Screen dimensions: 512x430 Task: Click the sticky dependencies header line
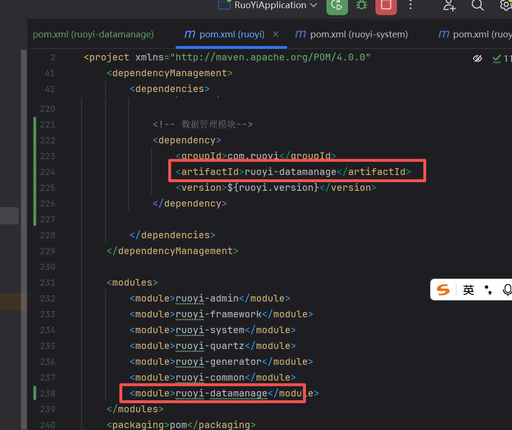tap(170, 89)
